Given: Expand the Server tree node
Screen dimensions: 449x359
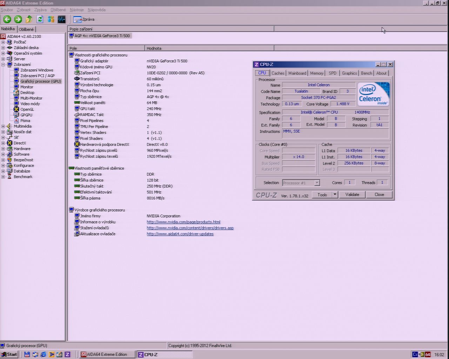Looking at the screenshot, I should pos(3,59).
